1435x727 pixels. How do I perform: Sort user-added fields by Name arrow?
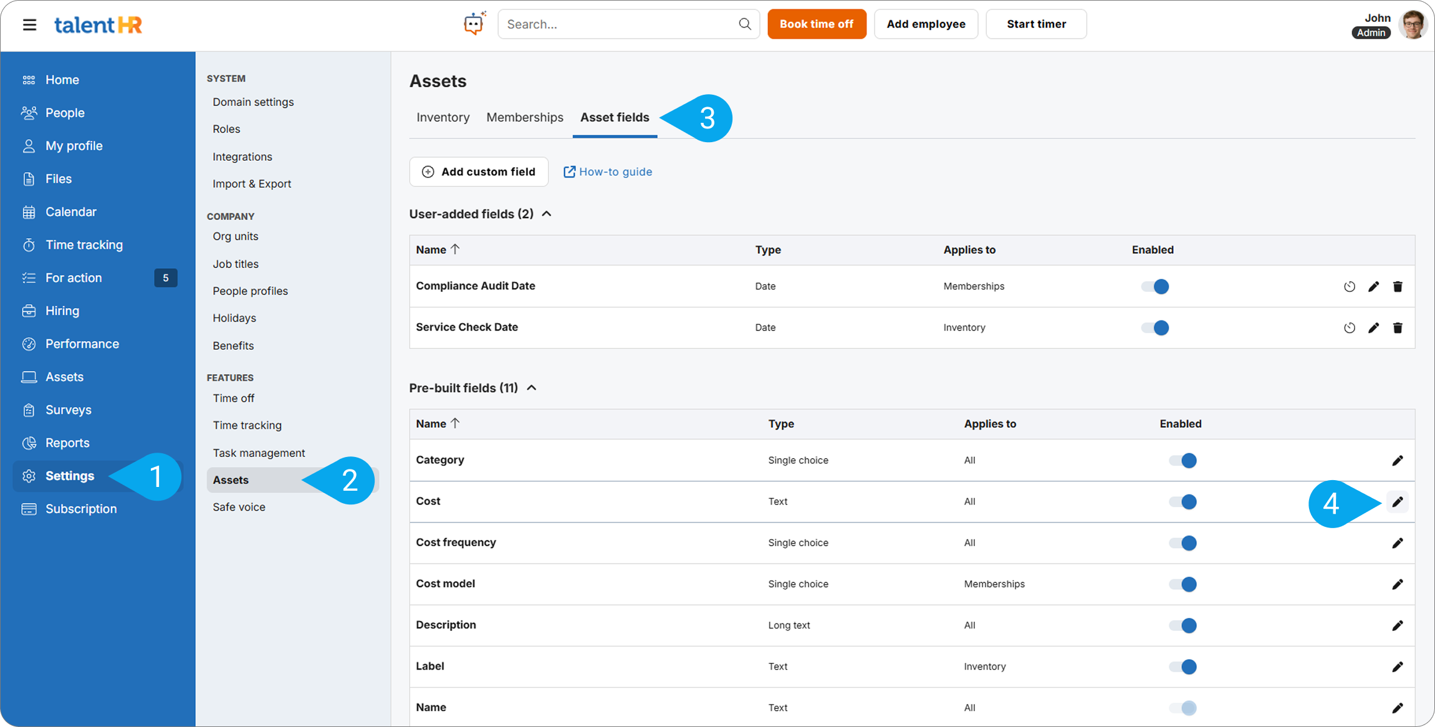click(x=455, y=249)
